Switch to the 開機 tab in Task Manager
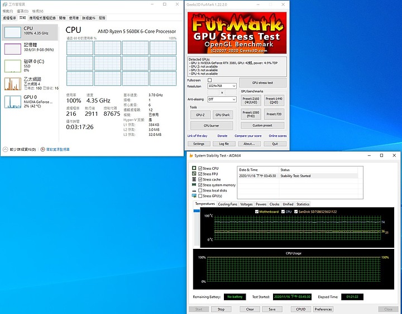The width and height of the screenshot is (402, 314). [63, 18]
